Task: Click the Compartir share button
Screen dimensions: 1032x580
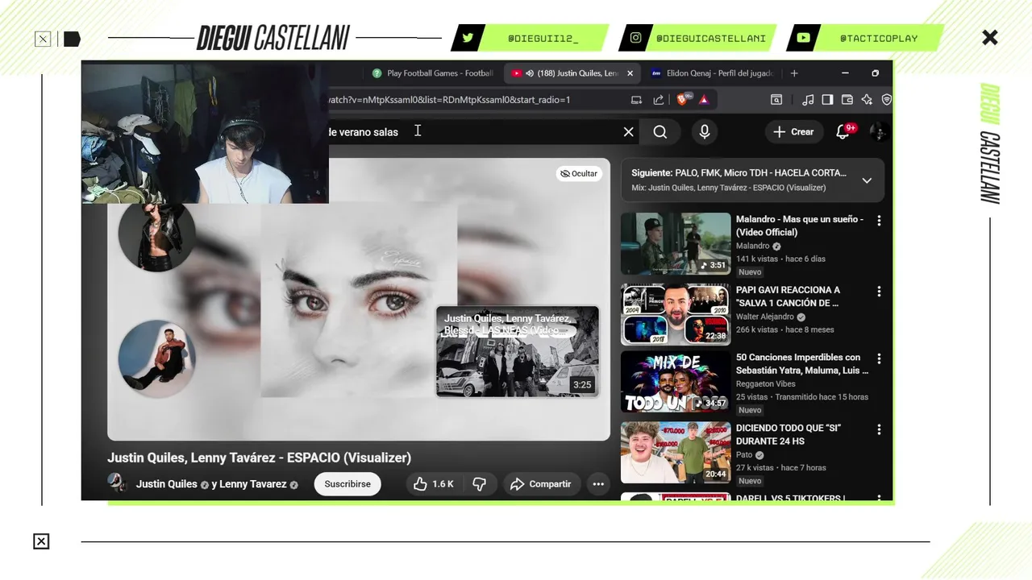Action: click(x=542, y=484)
